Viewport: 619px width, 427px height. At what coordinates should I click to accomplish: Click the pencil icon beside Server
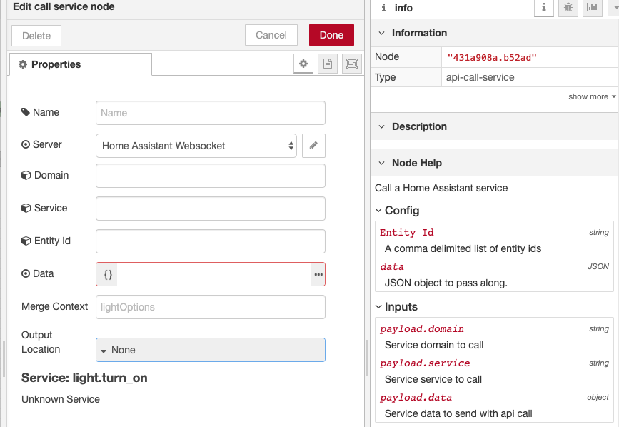tap(313, 145)
